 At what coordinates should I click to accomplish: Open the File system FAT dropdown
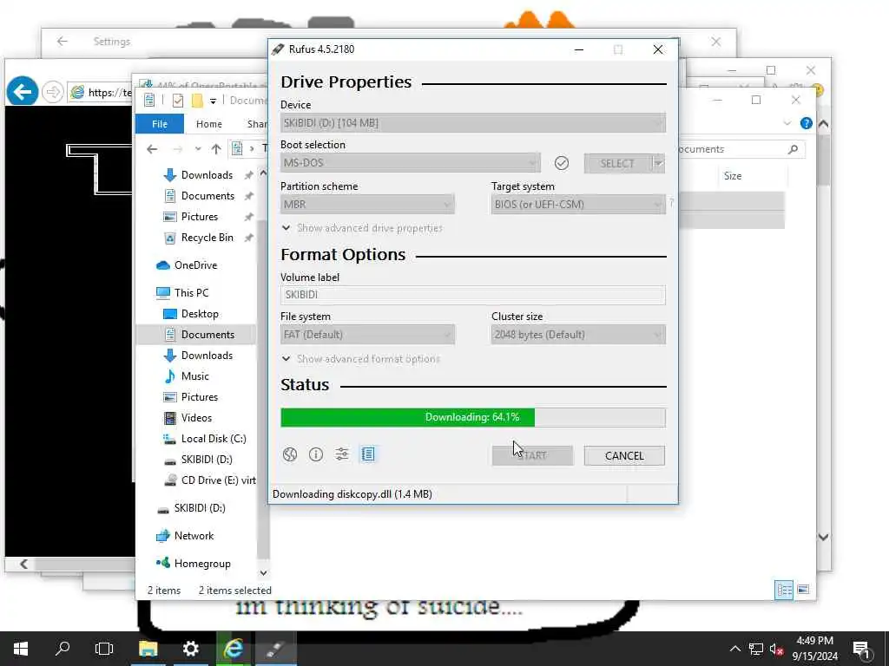[367, 335]
